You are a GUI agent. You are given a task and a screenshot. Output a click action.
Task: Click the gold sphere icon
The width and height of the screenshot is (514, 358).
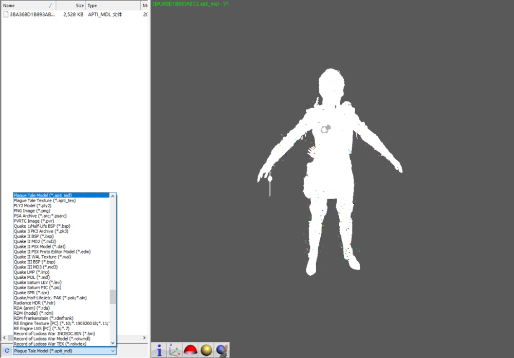click(x=206, y=350)
